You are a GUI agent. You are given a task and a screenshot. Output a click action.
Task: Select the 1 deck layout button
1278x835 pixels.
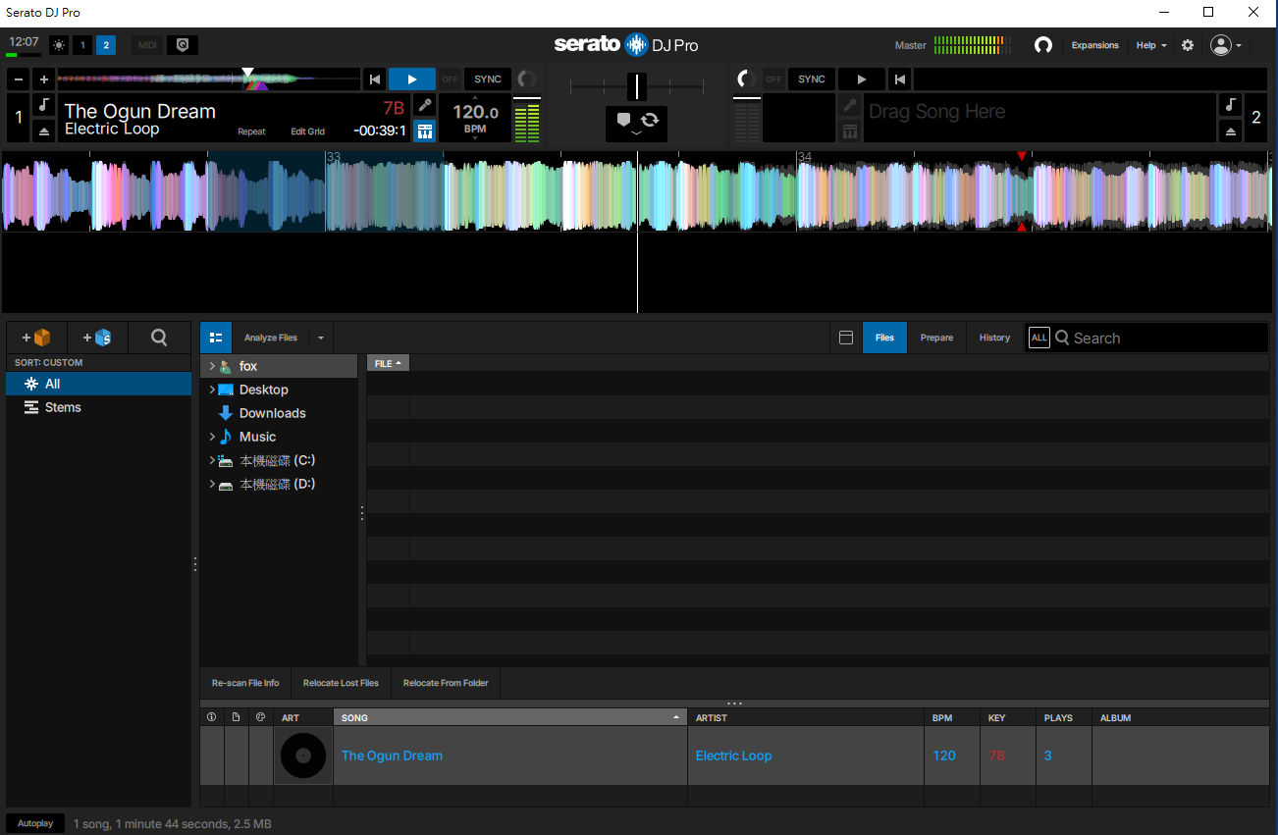82,45
